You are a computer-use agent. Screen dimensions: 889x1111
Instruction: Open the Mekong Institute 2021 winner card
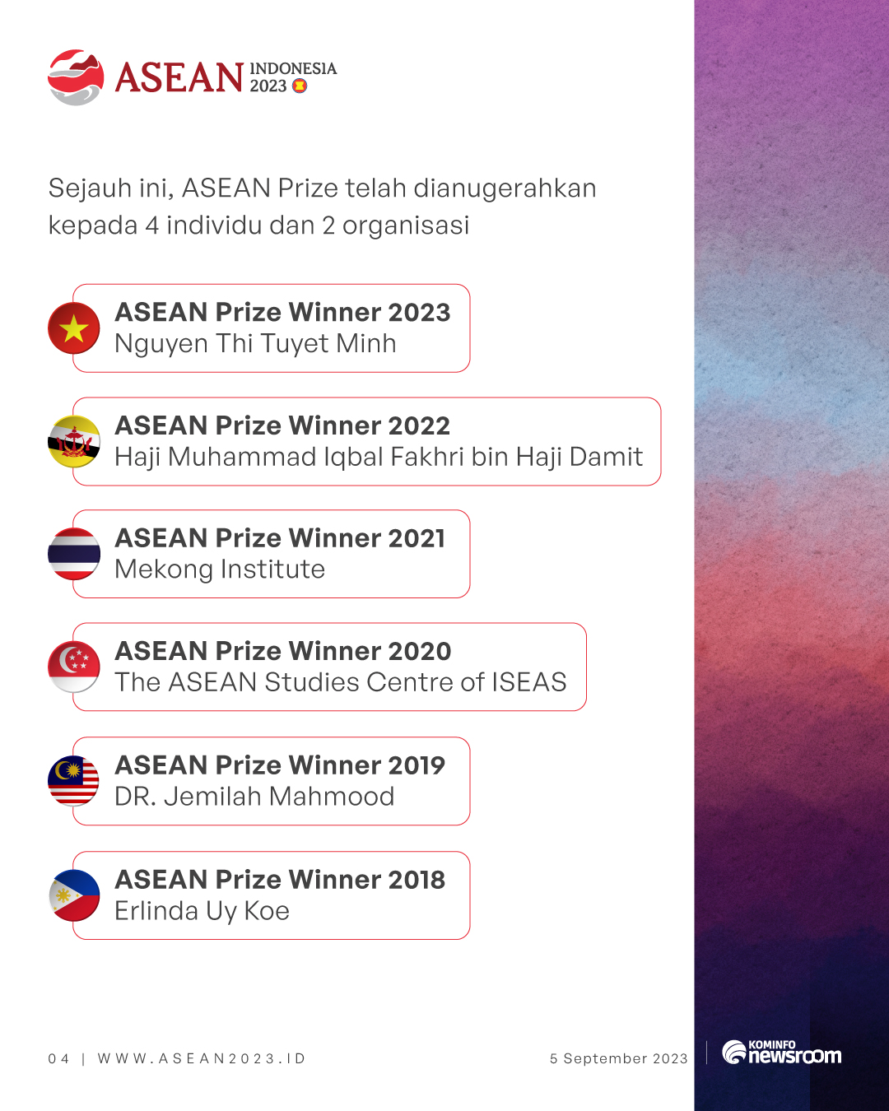pyautogui.click(x=272, y=554)
